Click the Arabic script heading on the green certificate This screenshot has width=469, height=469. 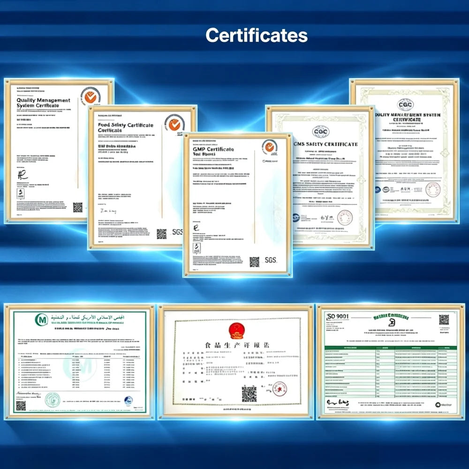click(x=87, y=318)
